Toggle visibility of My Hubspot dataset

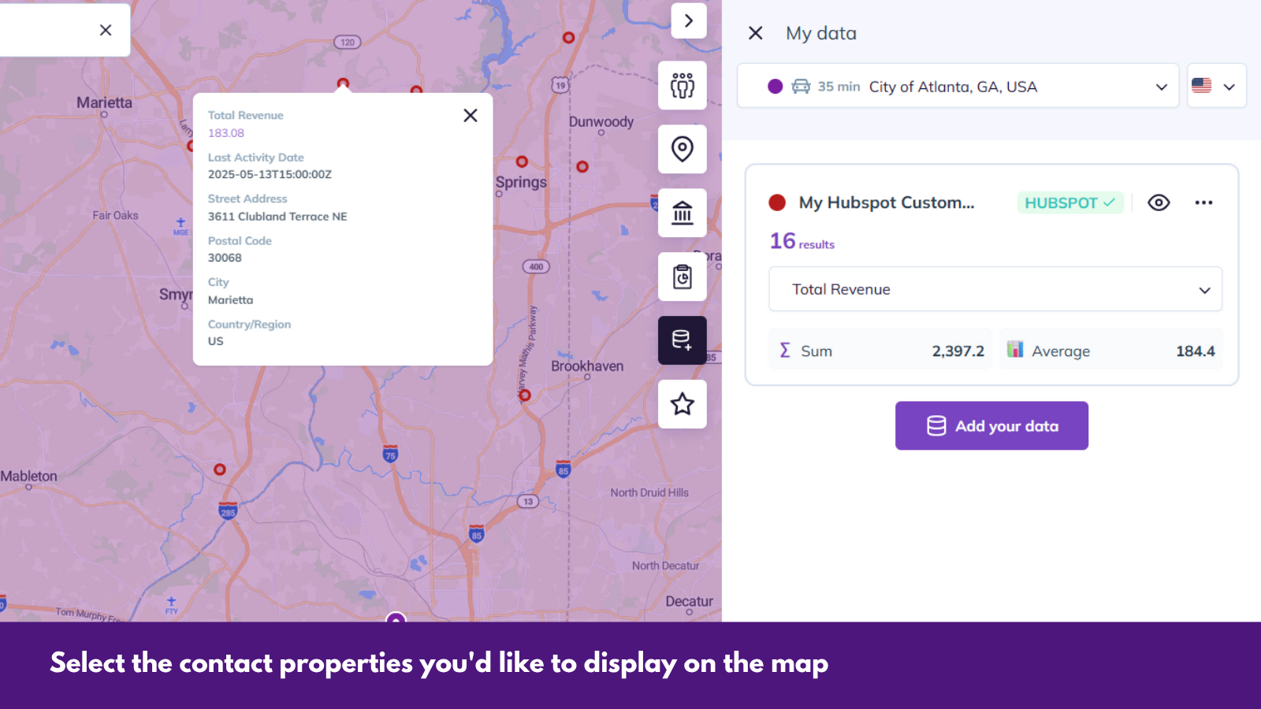pyautogui.click(x=1159, y=202)
